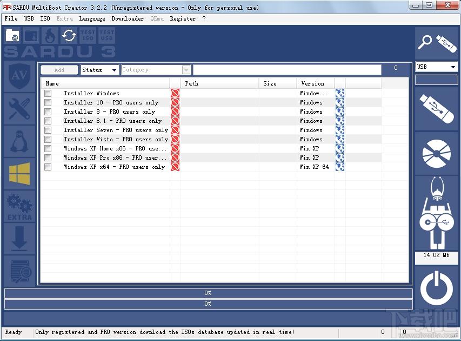Screen dimensions: 461x341
Task: Open the Windows logo category
Action: tap(19, 174)
